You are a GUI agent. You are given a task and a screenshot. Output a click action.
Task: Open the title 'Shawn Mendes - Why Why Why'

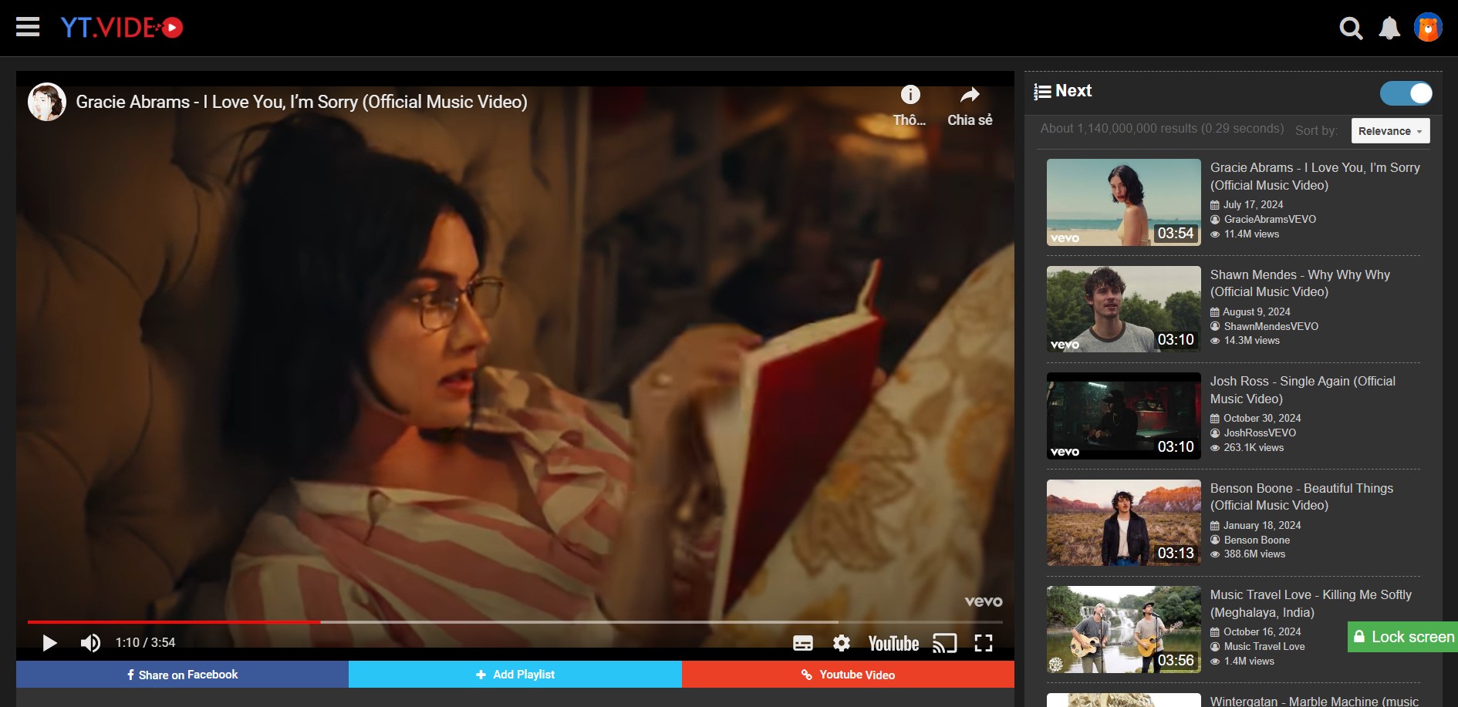point(1300,283)
